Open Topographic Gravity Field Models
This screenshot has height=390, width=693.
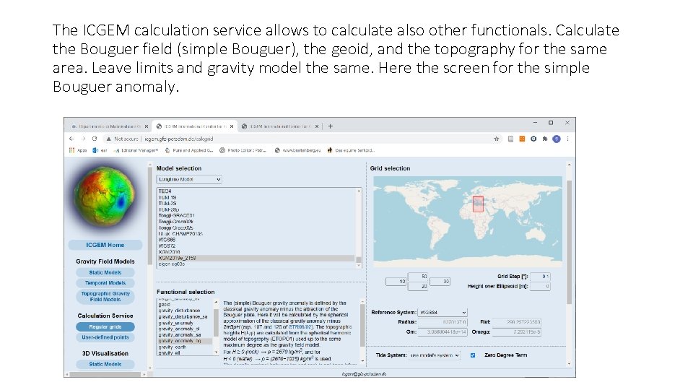[x=105, y=296]
